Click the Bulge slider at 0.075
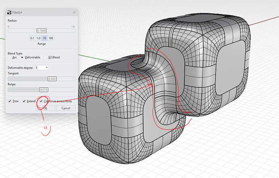The width and height of the screenshot is (279, 178). pos(44,90)
